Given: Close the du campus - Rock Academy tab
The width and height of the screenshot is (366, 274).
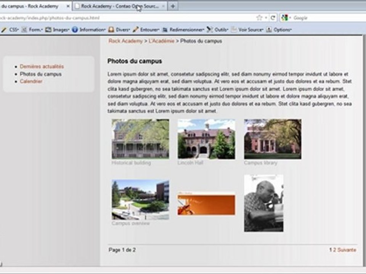Looking at the screenshot, I should (x=68, y=6).
